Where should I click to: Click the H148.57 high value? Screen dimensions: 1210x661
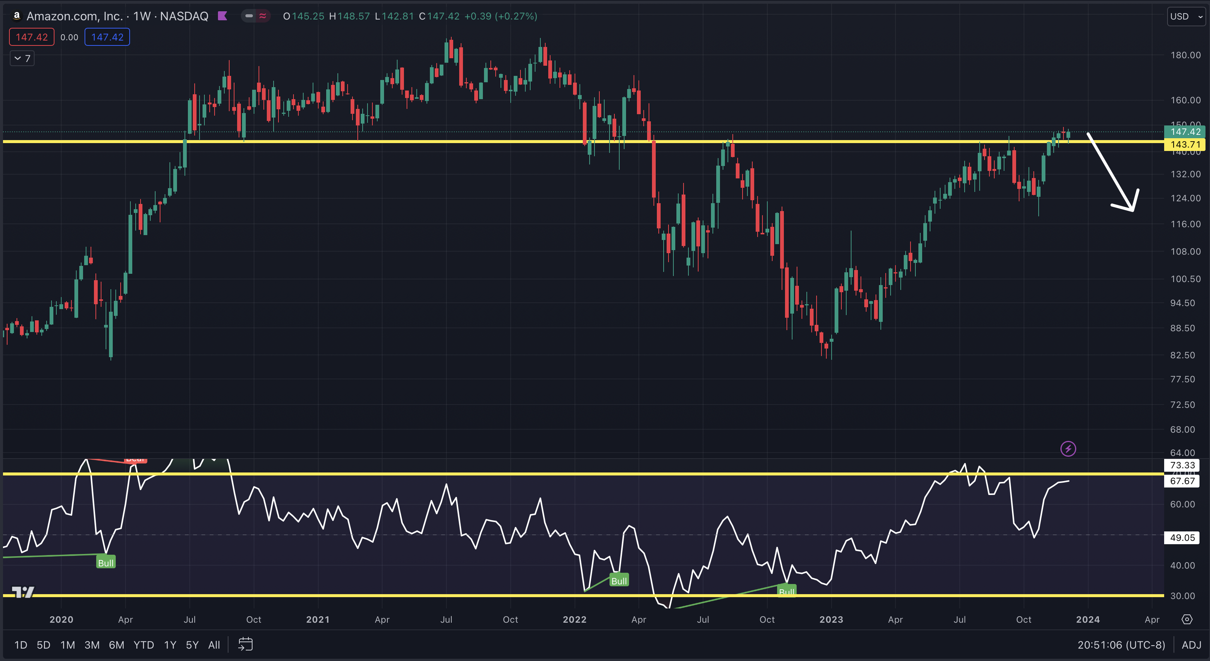point(349,16)
